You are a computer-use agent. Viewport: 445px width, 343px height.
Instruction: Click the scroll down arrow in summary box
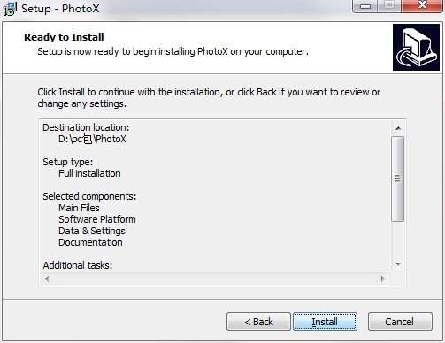point(398,264)
